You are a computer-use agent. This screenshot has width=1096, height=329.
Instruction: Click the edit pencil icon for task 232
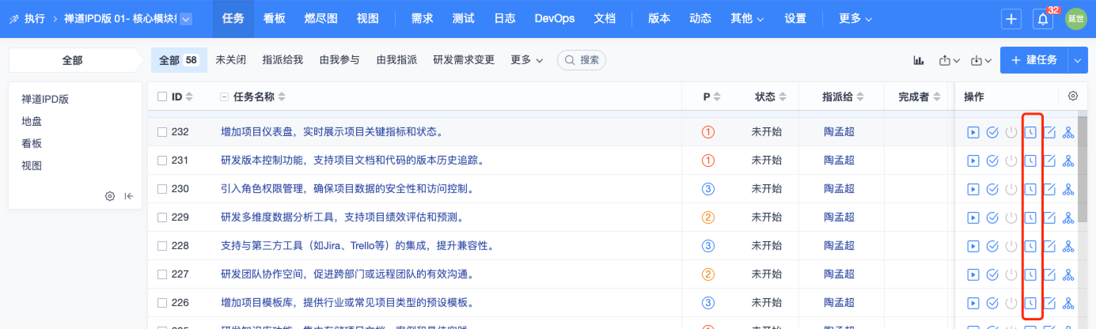click(x=1049, y=132)
